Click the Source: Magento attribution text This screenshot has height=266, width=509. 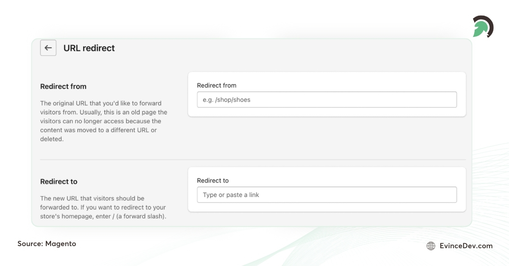coord(46,244)
